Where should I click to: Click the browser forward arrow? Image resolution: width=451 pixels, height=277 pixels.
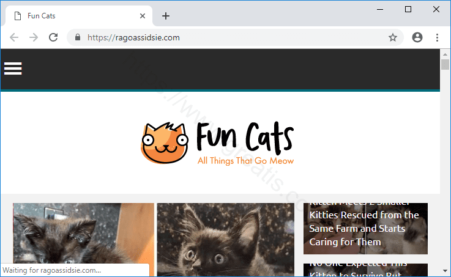34,37
